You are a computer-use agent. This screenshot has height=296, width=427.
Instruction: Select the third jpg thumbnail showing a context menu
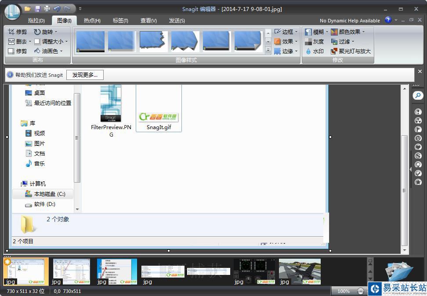click(x=117, y=271)
